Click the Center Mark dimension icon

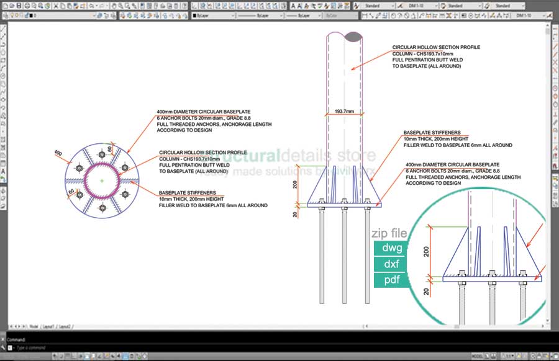471,16
